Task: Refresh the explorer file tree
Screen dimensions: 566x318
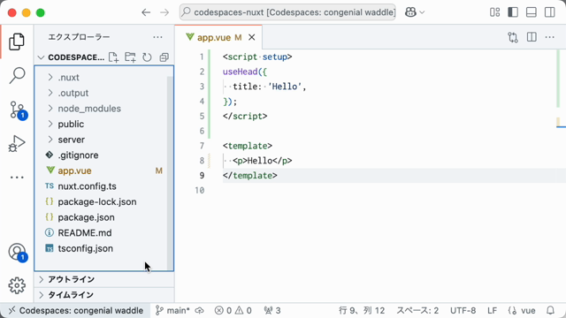Action: [x=147, y=57]
